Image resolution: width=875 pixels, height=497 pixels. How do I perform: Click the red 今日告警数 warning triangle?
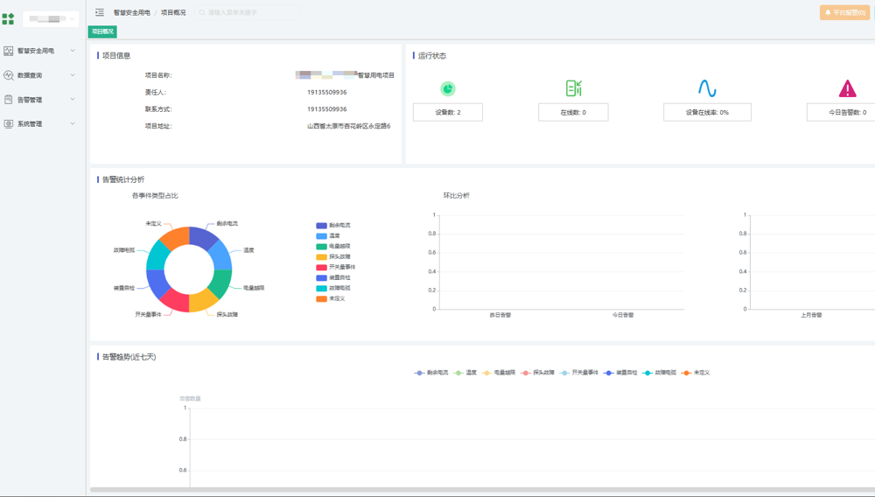[x=847, y=88]
